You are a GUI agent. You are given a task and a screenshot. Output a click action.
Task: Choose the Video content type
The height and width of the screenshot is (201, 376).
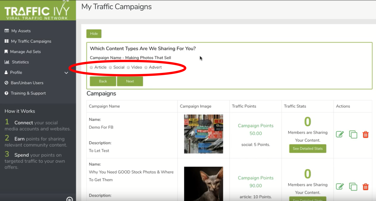click(x=128, y=68)
